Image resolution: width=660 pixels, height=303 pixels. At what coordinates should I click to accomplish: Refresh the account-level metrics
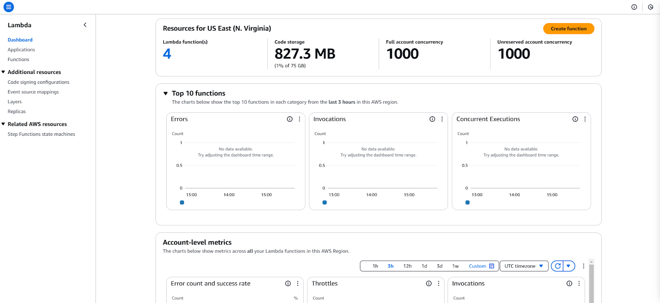pyautogui.click(x=557, y=266)
